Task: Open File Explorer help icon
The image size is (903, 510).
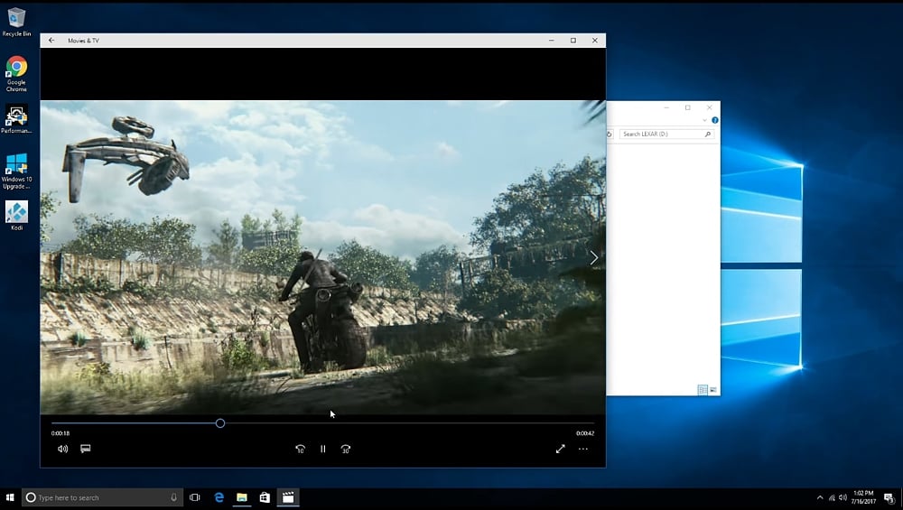Action: coord(714,120)
